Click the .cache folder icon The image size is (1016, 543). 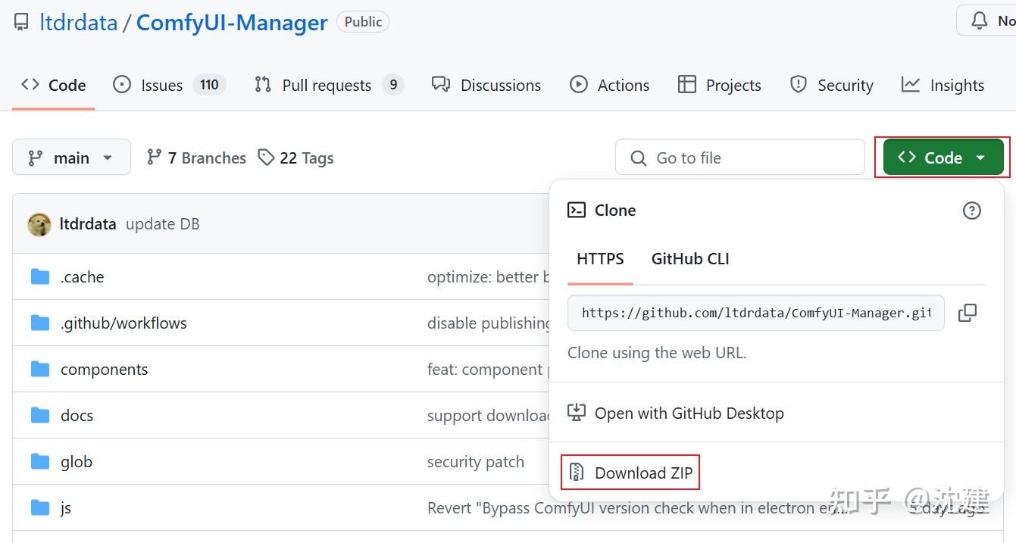[40, 277]
